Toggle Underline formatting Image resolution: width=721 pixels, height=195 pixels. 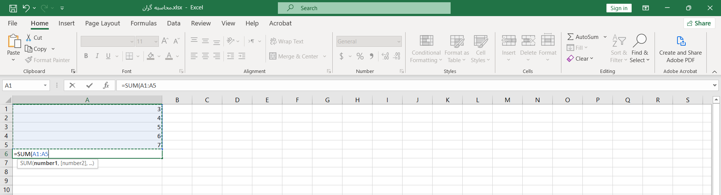(108, 56)
